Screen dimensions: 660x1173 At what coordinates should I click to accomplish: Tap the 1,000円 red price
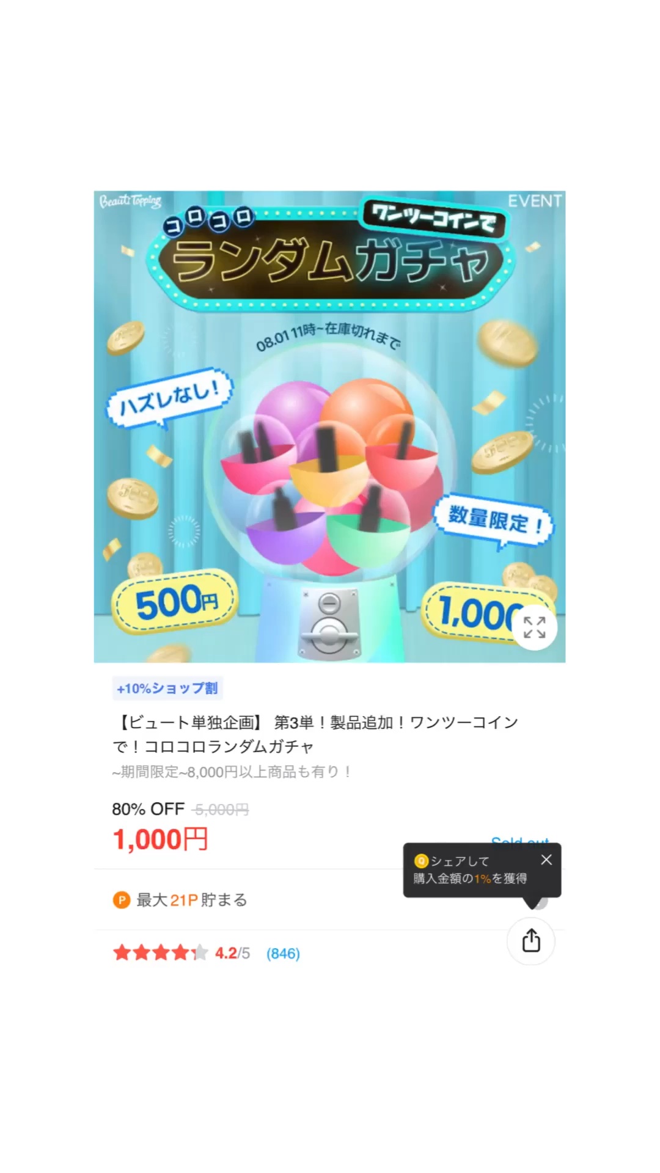[x=160, y=839]
